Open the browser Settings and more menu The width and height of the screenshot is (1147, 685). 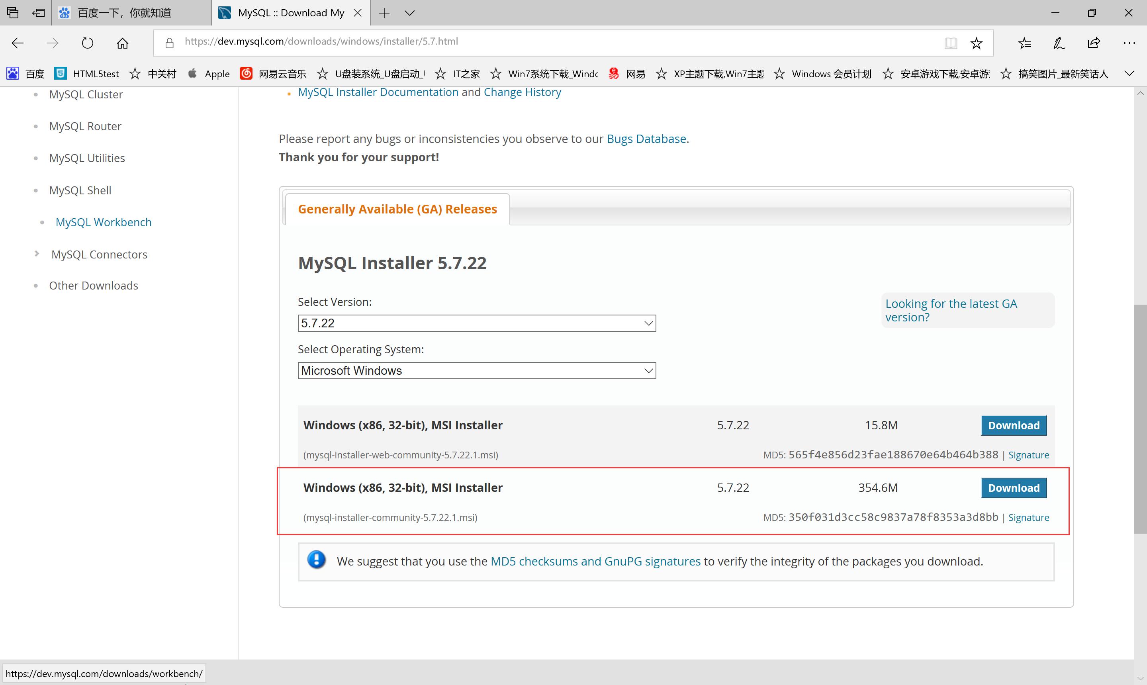(x=1129, y=43)
